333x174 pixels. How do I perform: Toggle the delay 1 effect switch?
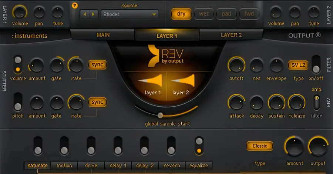118,146
